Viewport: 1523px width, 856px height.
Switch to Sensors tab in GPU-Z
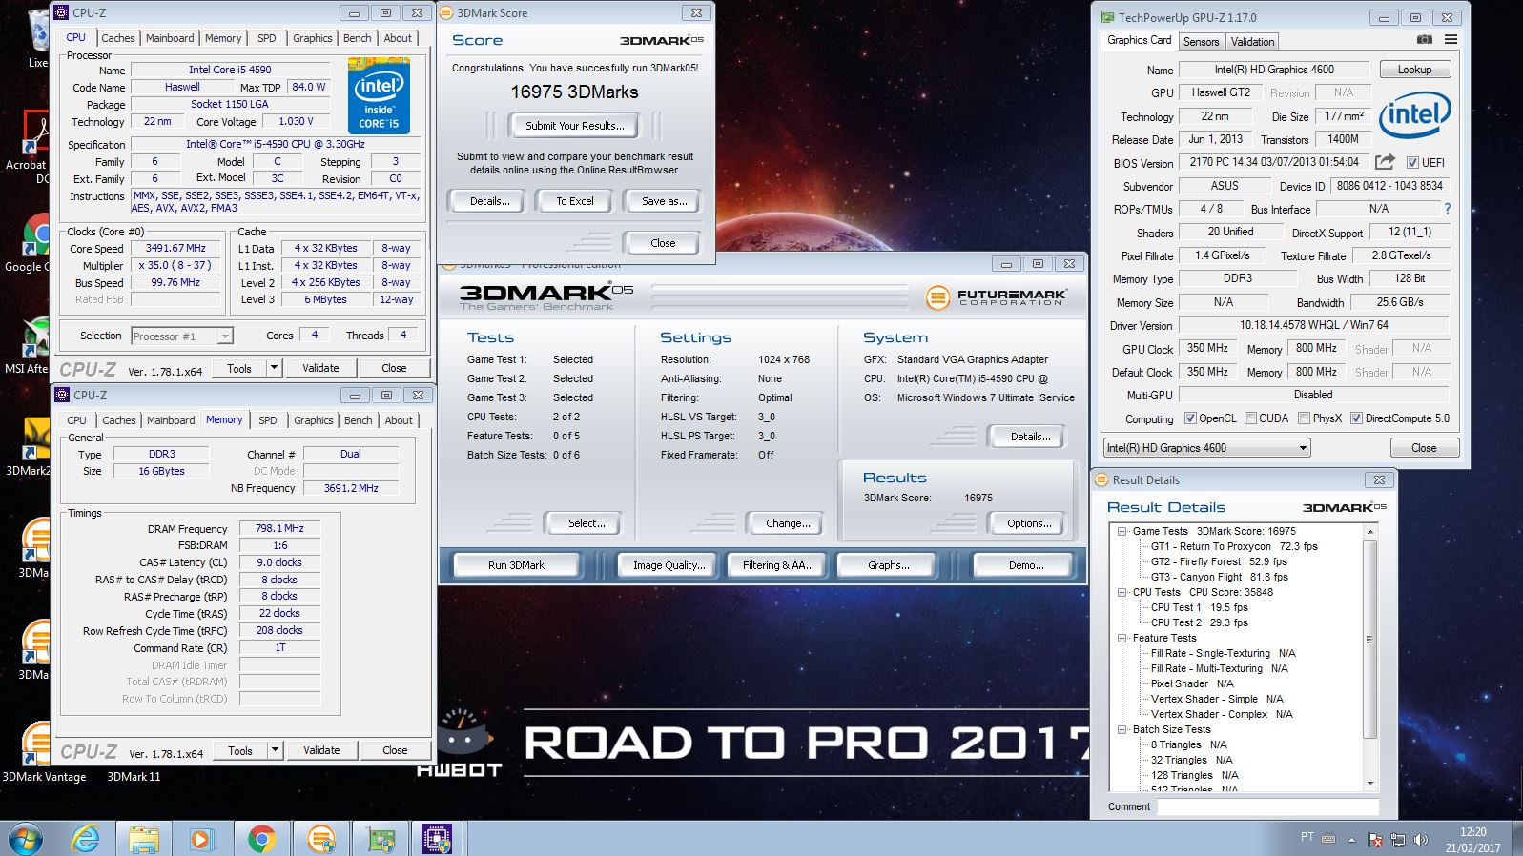pos(1201,42)
